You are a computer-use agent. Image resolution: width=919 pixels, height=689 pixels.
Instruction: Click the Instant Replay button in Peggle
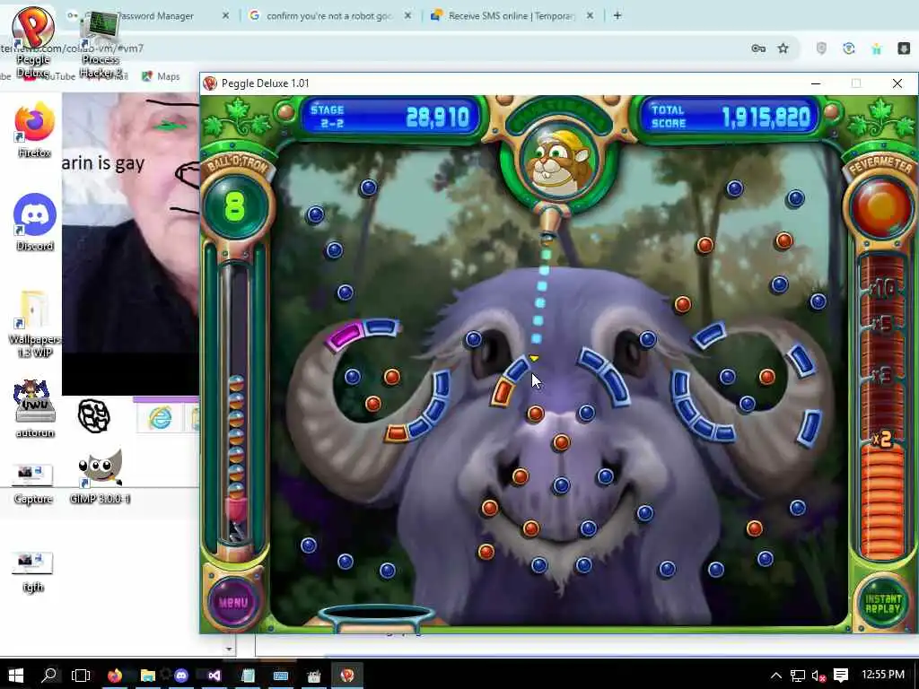[883, 604]
